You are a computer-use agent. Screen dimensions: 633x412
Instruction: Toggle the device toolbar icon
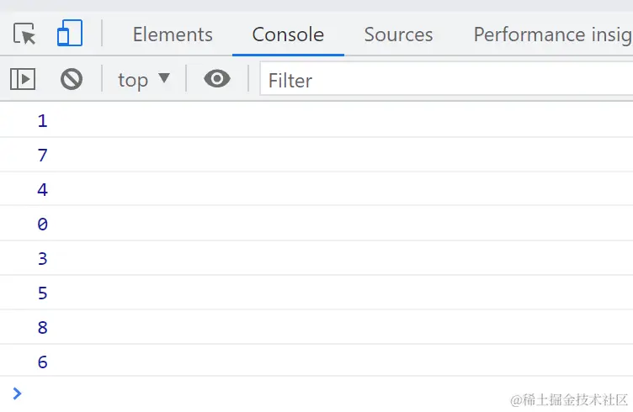[69, 34]
